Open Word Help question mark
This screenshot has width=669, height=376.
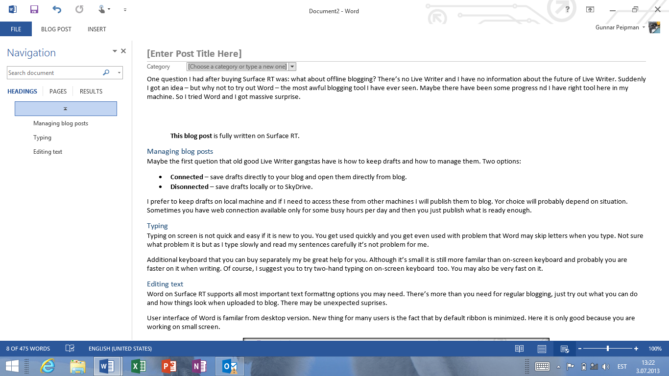pos(567,9)
